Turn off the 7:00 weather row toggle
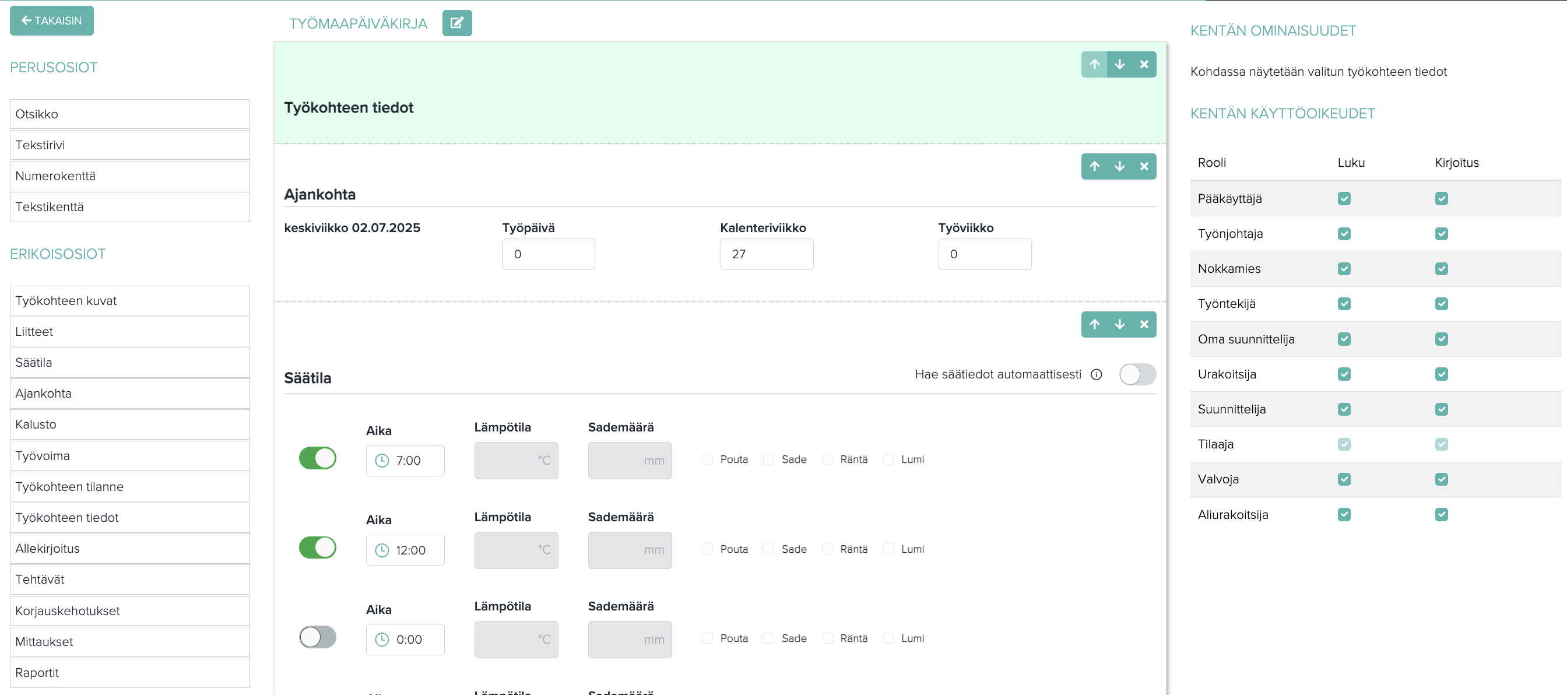 pyautogui.click(x=318, y=458)
